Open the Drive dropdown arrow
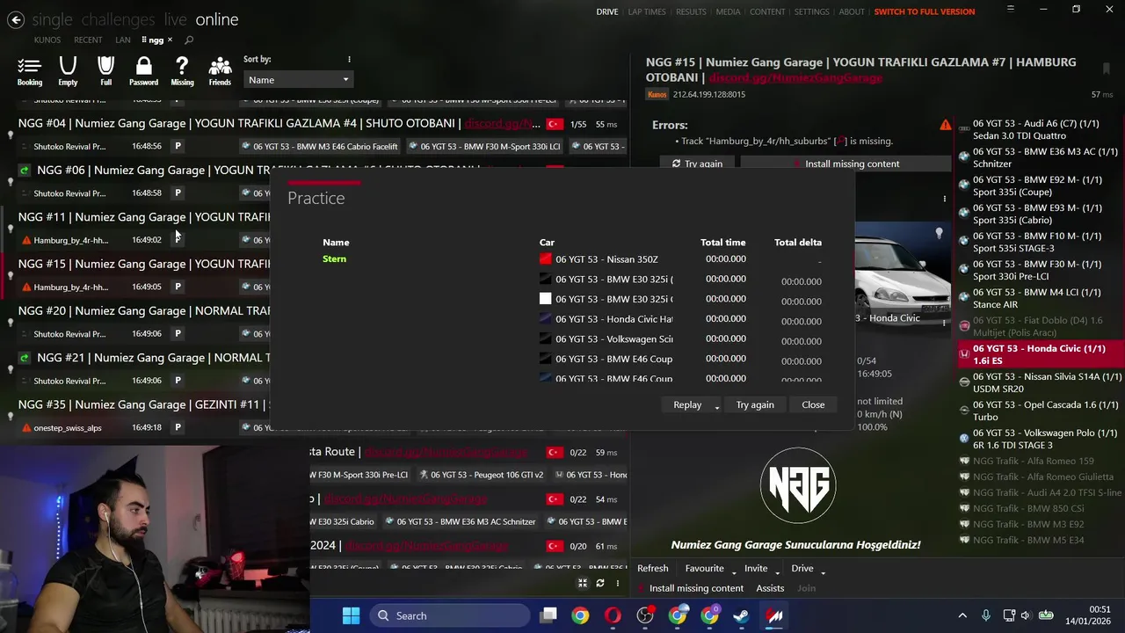The image size is (1125, 633). [x=824, y=571]
